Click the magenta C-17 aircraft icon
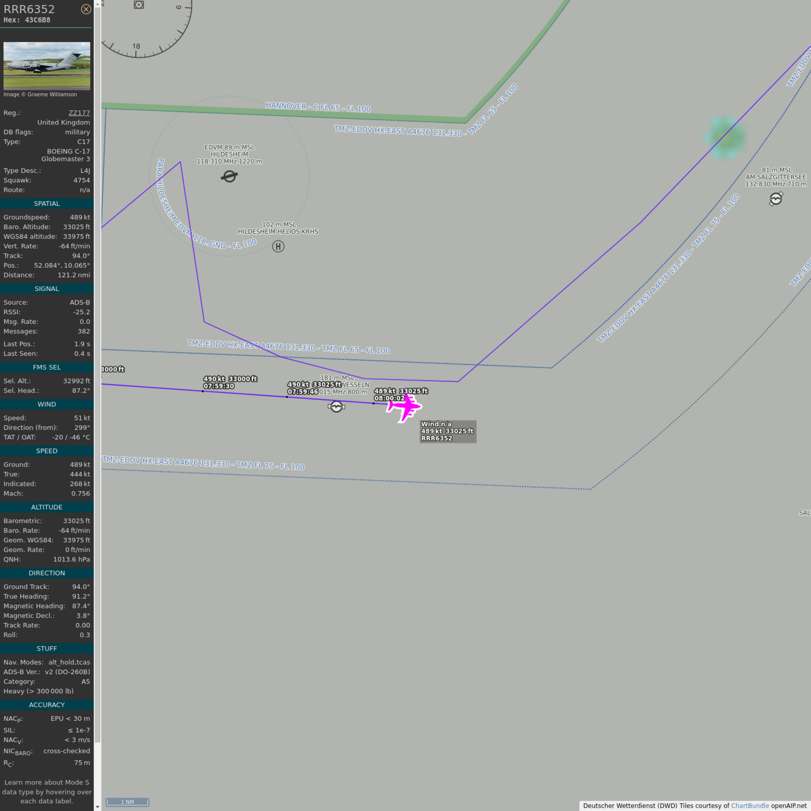811x811 pixels. (x=404, y=407)
